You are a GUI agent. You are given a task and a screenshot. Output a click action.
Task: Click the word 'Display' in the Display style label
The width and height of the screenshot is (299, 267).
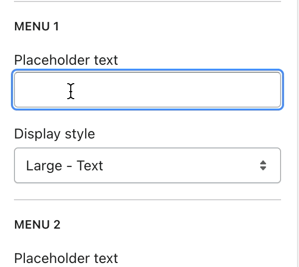tap(38, 134)
